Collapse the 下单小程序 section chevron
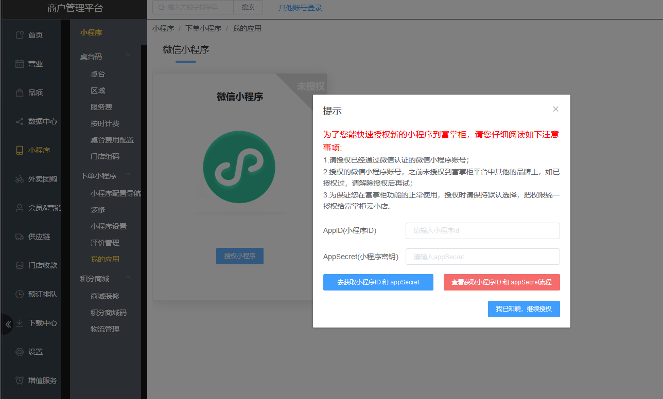The height and width of the screenshot is (399, 663). click(128, 175)
